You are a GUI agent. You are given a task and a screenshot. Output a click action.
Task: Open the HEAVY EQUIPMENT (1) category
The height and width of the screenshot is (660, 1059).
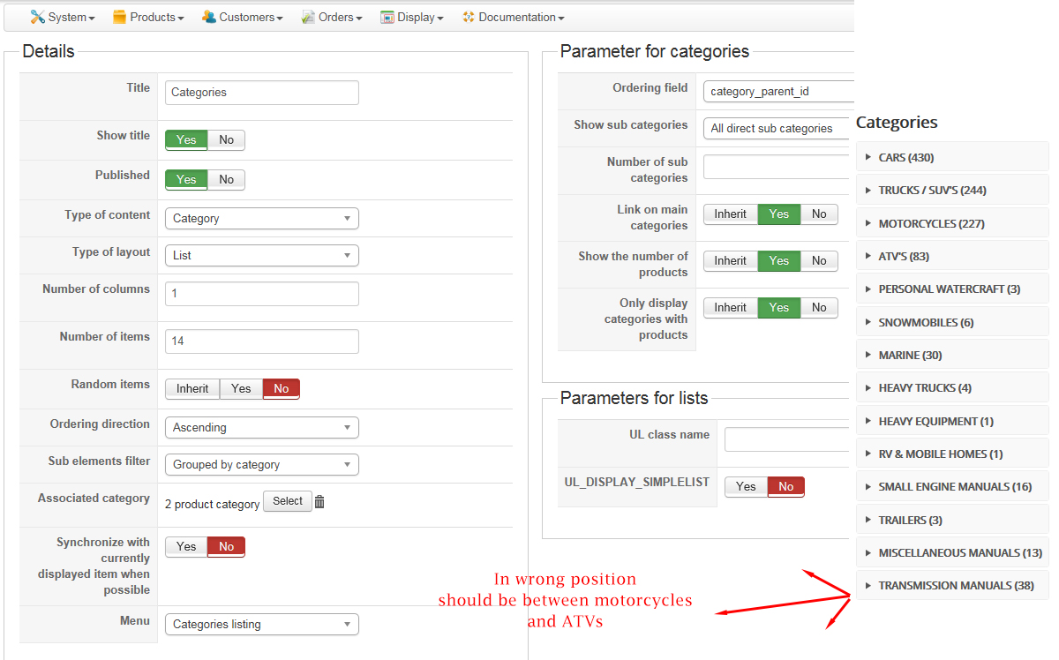tap(952, 422)
